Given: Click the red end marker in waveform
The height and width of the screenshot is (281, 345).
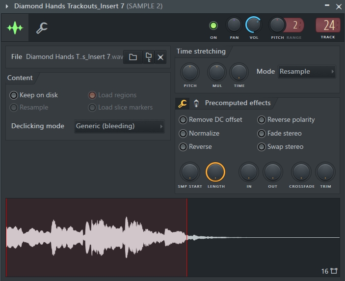Looking at the screenshot, I should (x=187, y=237).
